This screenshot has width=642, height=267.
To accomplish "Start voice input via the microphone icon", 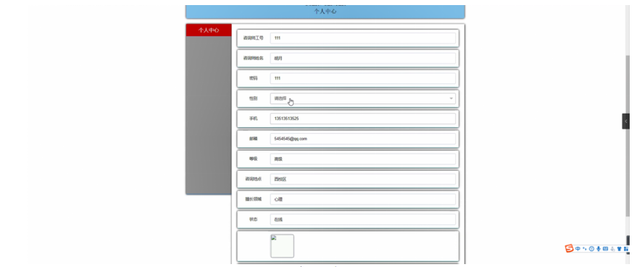I will tap(599, 249).
